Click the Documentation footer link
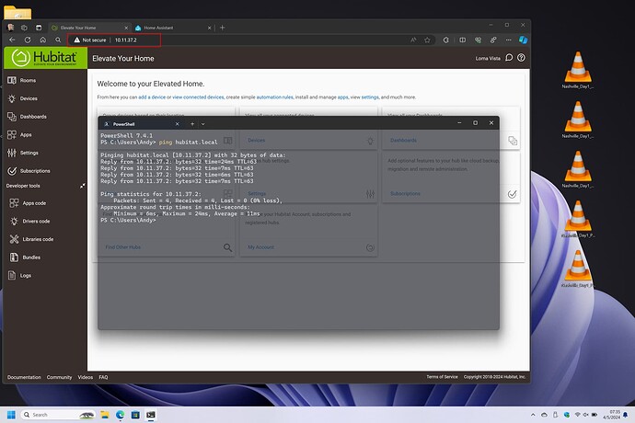The height and width of the screenshot is (423, 635). click(24, 377)
